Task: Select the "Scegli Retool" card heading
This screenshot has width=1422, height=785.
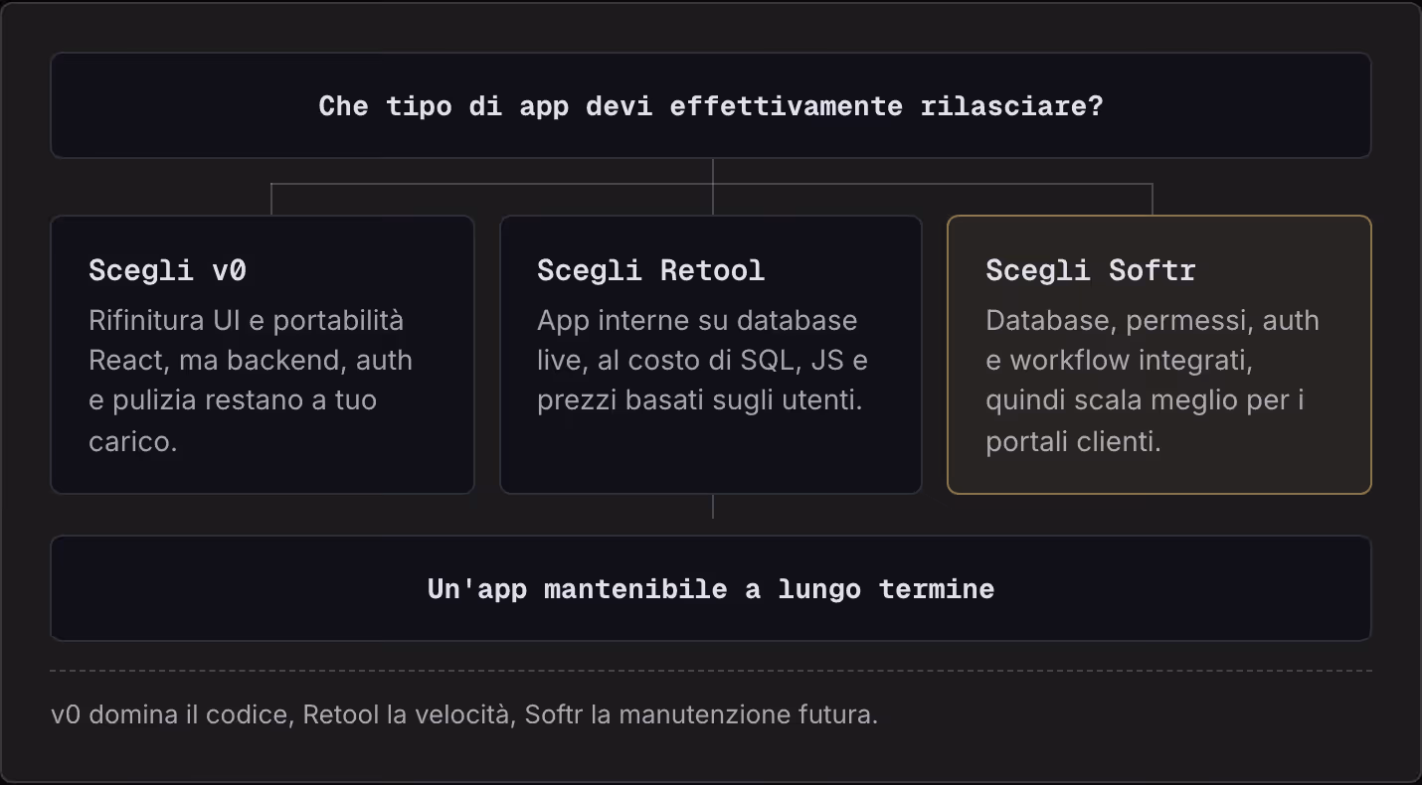Action: pyautogui.click(x=650, y=270)
